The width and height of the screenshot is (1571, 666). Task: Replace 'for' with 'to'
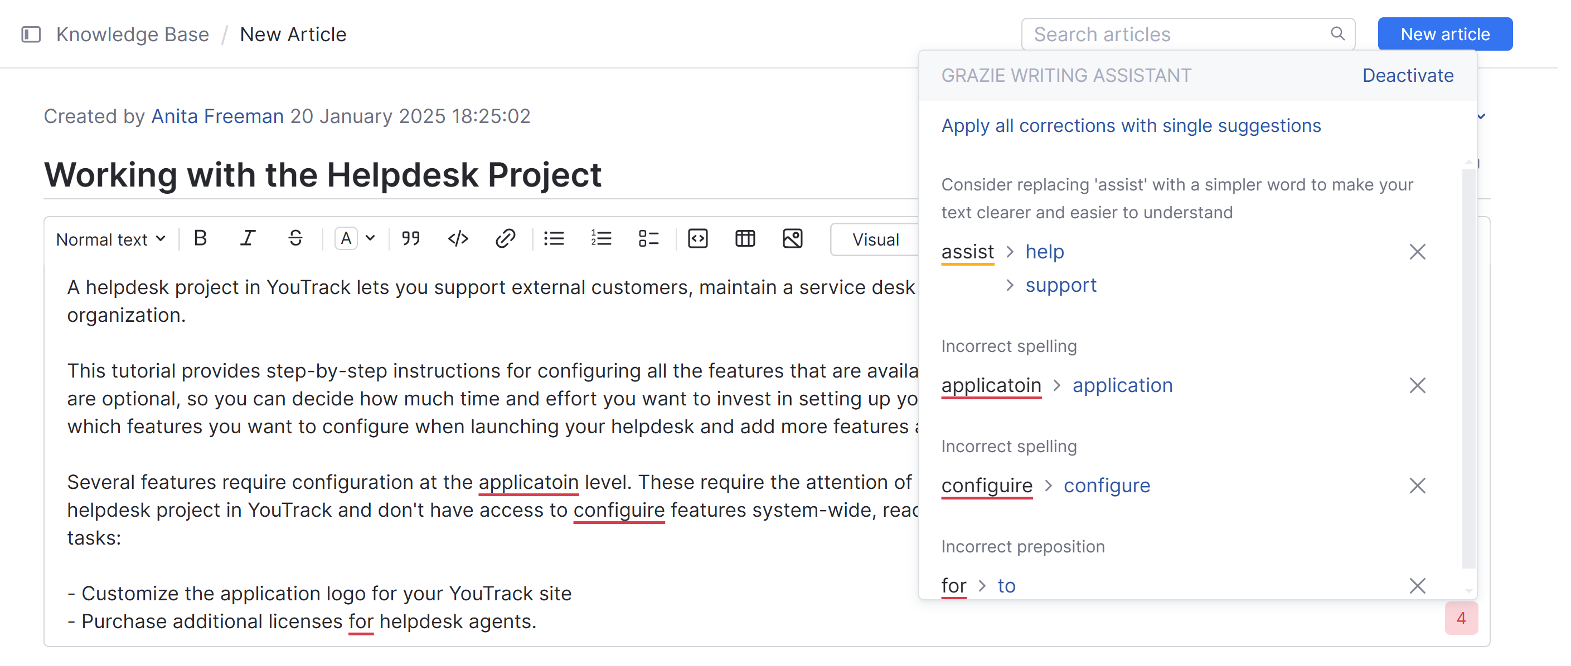point(1007,586)
